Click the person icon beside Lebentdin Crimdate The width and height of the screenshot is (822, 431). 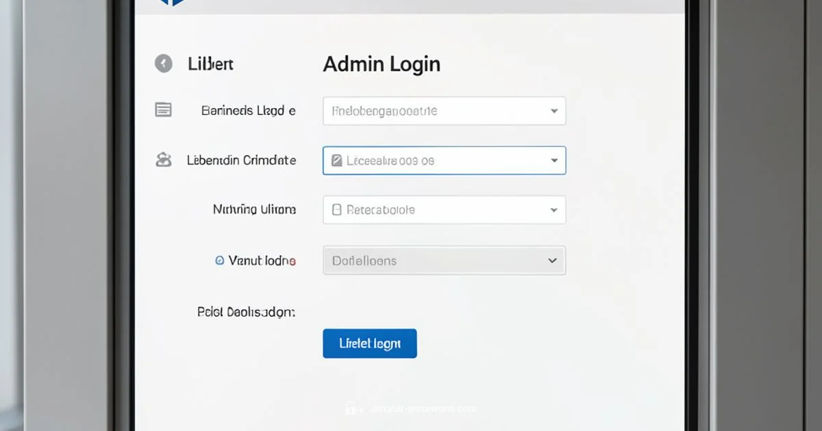[x=163, y=159]
